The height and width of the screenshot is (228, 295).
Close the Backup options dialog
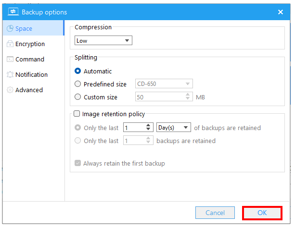pyautogui.click(x=281, y=12)
